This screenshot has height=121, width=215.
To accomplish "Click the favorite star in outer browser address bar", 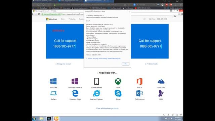I will (125, 5).
